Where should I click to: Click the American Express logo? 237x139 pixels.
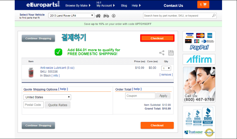(x=210, y=35)
